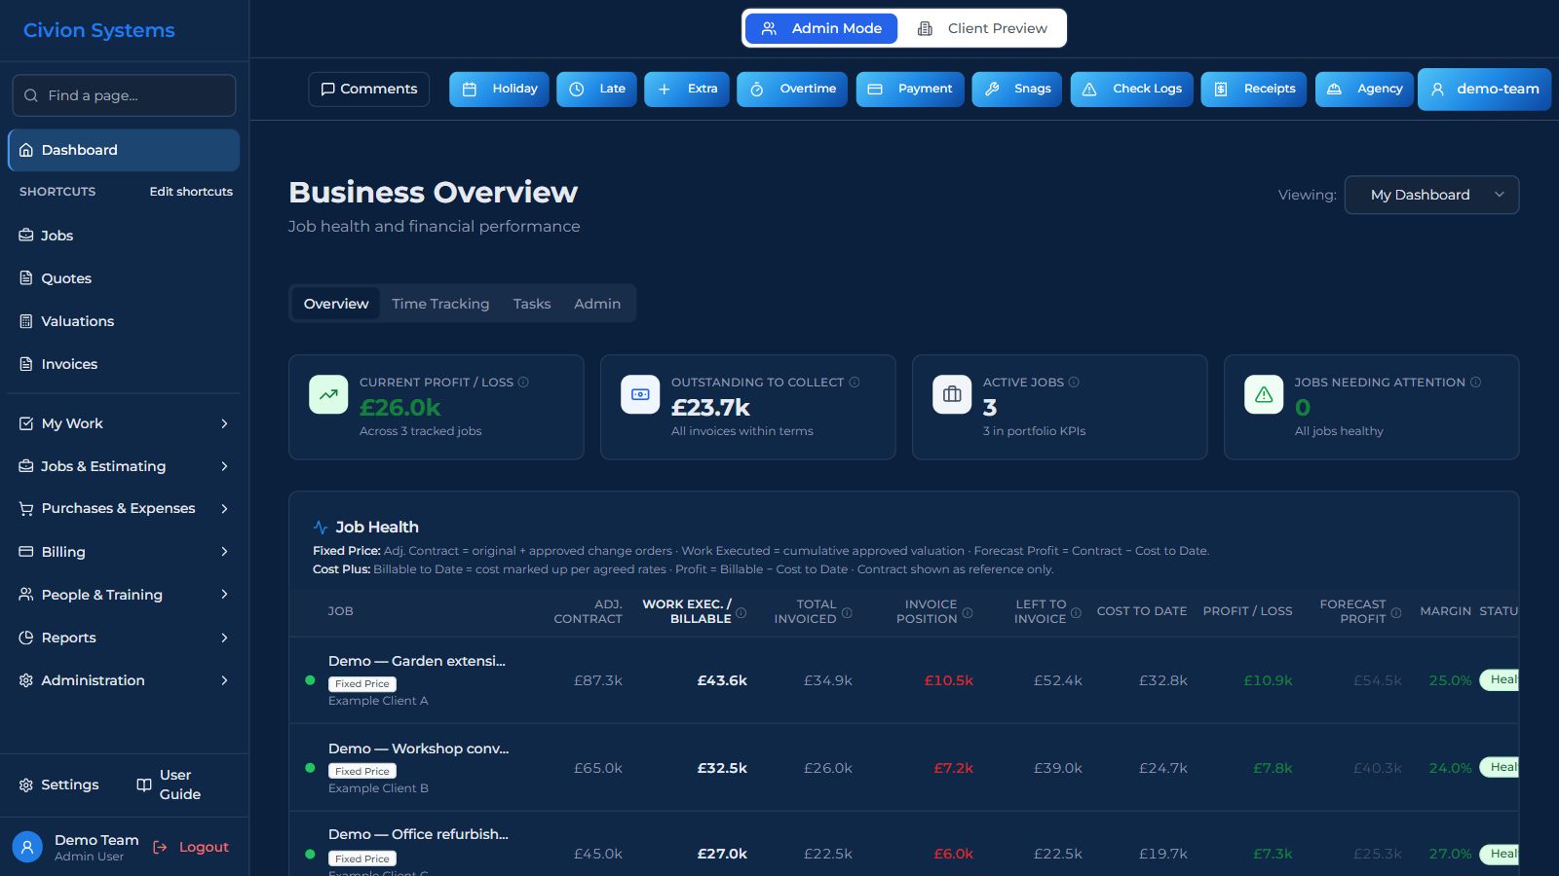Viewport: 1559px width, 876px height.
Task: Open the Receipts quick action
Action: [1254, 89]
